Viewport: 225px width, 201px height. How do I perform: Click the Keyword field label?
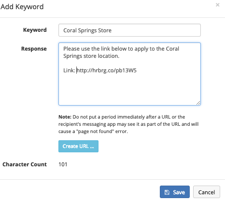[x=35, y=30]
